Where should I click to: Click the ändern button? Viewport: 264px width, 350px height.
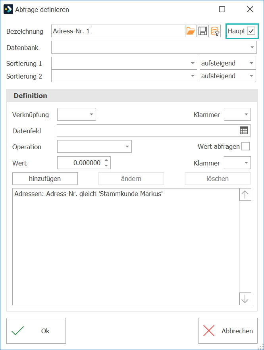131,179
